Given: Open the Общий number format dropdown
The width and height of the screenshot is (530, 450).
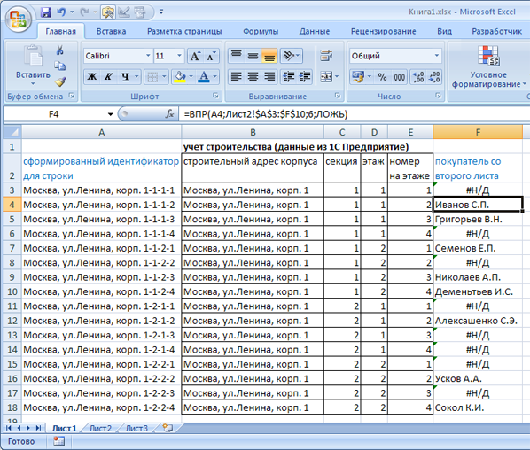Looking at the screenshot, I should coord(437,56).
